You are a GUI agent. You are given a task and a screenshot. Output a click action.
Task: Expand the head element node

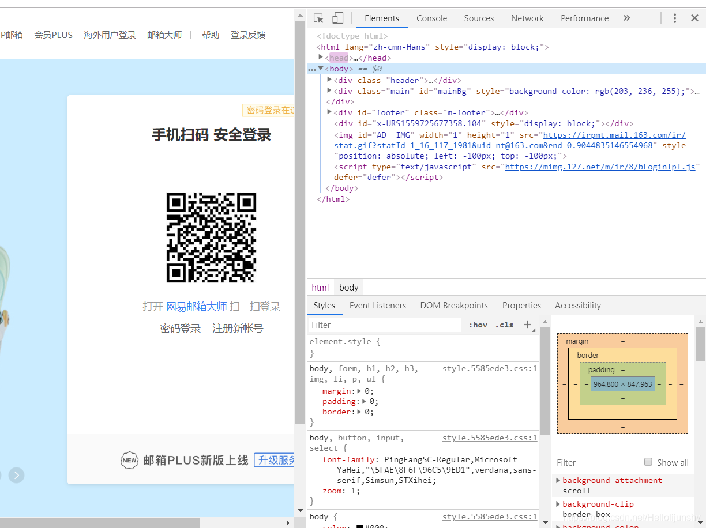[321, 57]
